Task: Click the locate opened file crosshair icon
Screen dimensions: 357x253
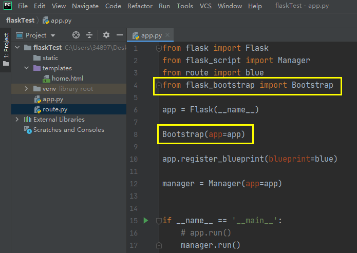Action: point(76,35)
